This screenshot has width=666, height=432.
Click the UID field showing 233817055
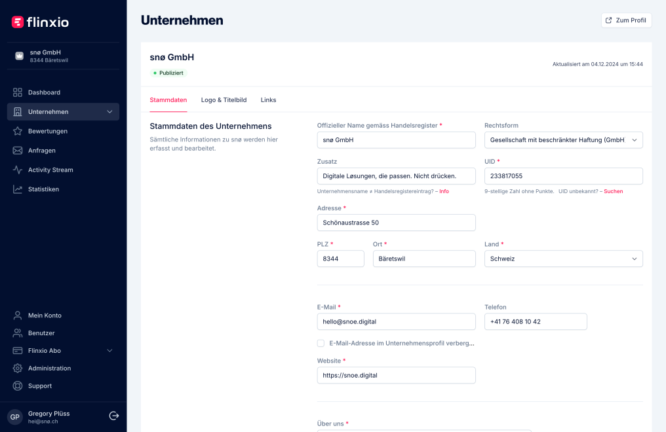pos(563,176)
